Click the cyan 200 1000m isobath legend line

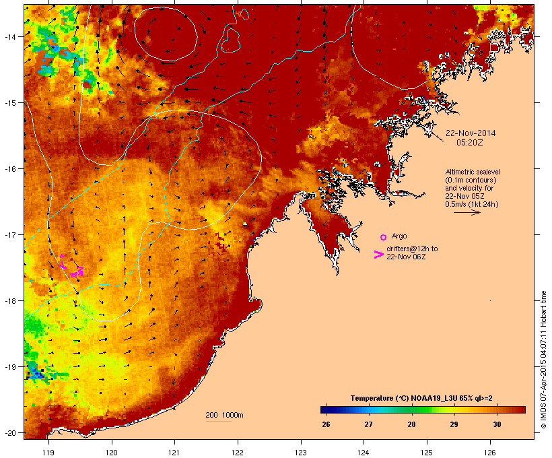219,421
